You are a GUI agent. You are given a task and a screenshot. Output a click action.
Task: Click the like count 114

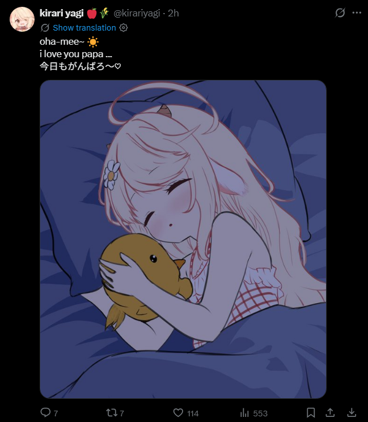(193, 413)
